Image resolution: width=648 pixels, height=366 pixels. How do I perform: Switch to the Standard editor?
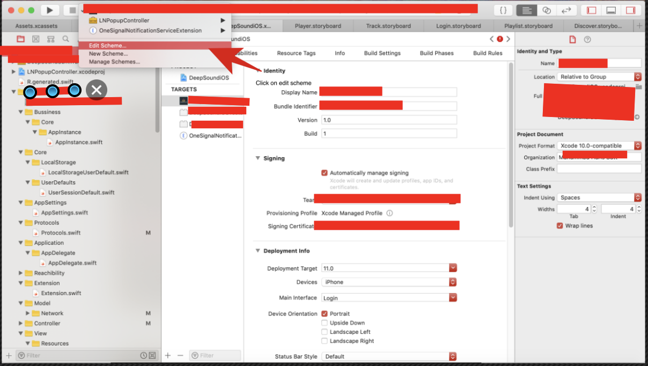(x=526, y=10)
